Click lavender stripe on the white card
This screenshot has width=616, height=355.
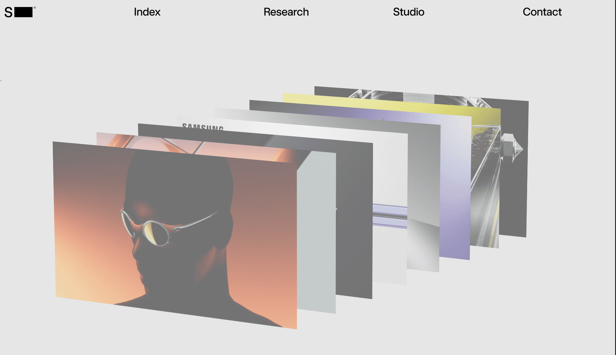[390, 216]
